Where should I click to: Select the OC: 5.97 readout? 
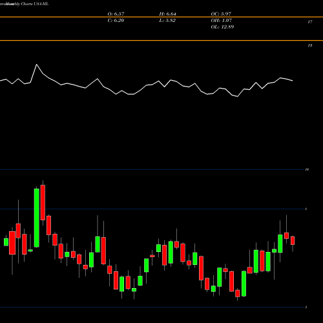coord(221,14)
